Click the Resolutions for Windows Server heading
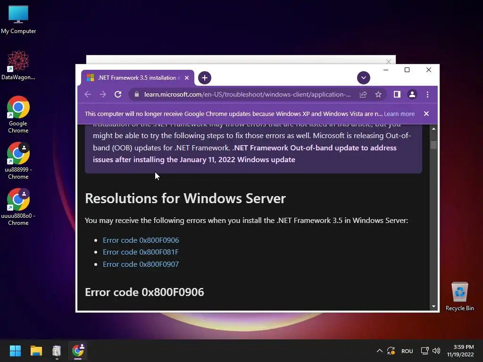Viewport: 483px width, 362px height. point(185,198)
